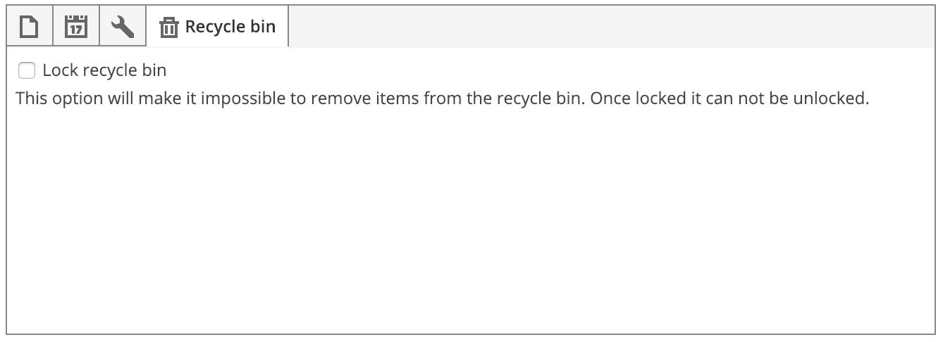Select the page icon tab
The height and width of the screenshot is (342, 943).
29,27
